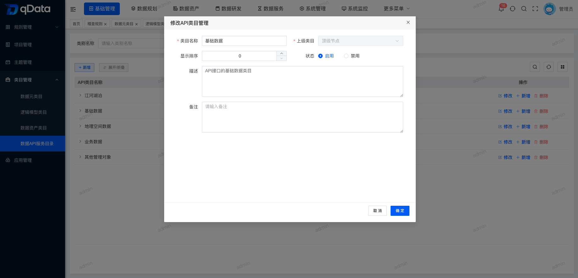578x278 pixels.
Task: Collapse the 类目管理 sidebar menu
Action: (32, 80)
